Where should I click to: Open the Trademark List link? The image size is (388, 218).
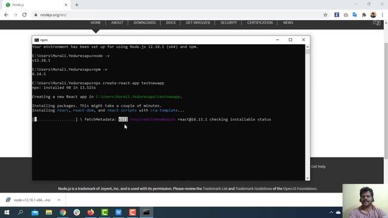215,188
